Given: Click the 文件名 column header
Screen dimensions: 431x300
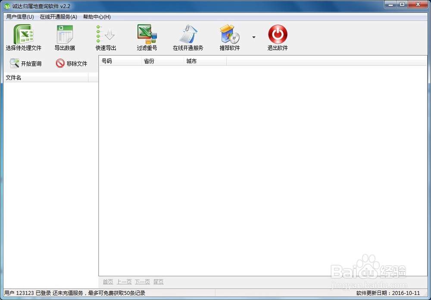Looking at the screenshot, I should point(46,77).
